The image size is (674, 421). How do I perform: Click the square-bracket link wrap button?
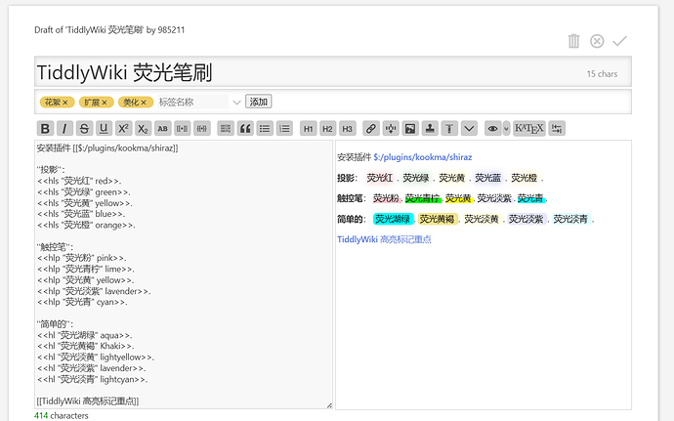(183, 128)
